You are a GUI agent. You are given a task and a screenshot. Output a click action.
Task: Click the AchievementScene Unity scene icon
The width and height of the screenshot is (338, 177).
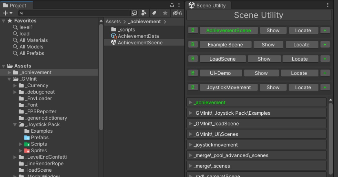(x=114, y=42)
